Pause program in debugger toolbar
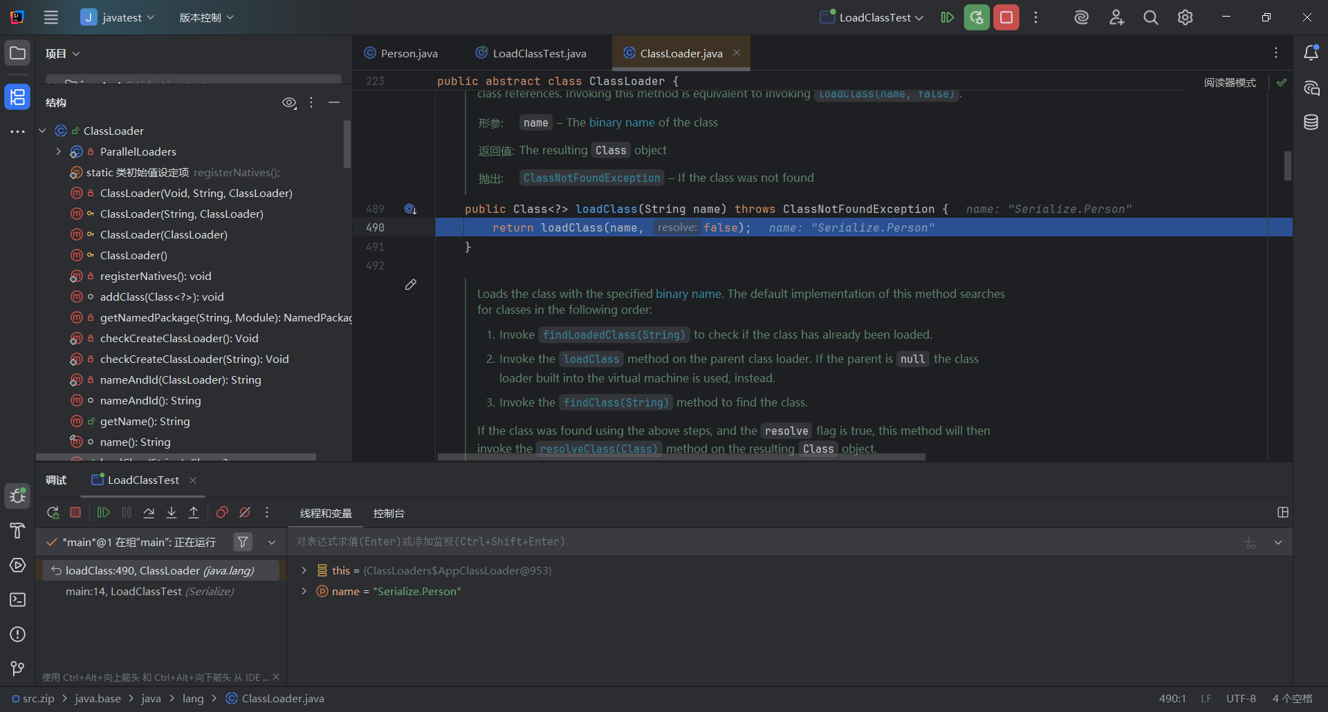Viewport: 1328px width, 712px height. (127, 512)
